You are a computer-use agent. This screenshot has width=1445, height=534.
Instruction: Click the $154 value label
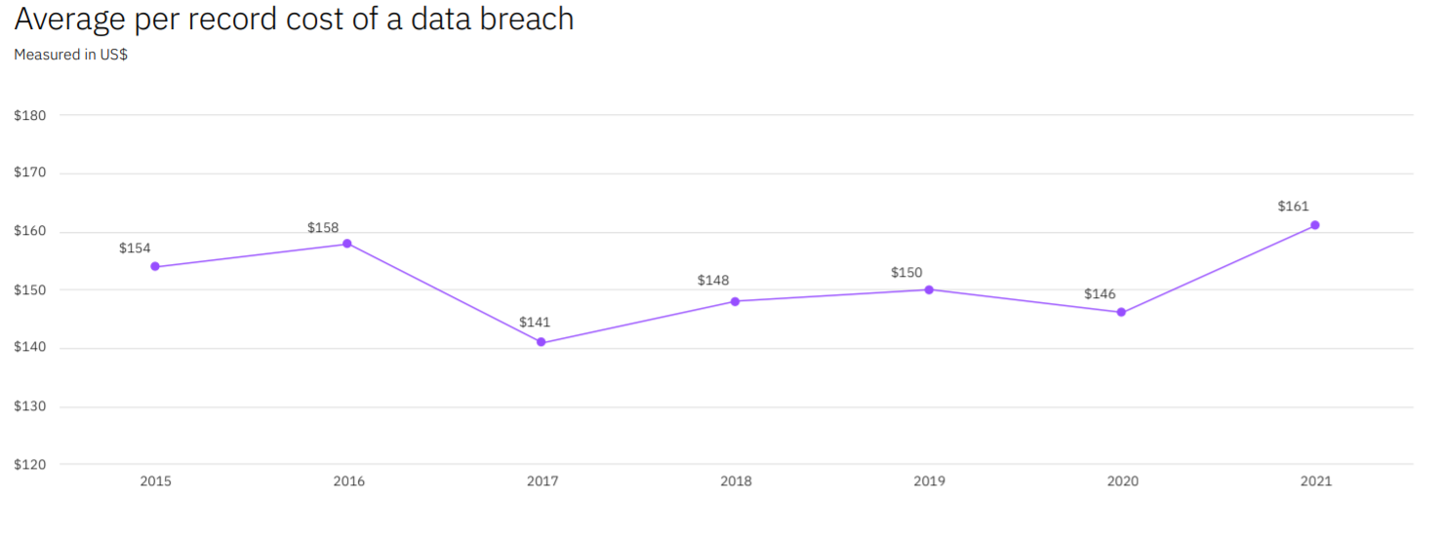(x=135, y=248)
